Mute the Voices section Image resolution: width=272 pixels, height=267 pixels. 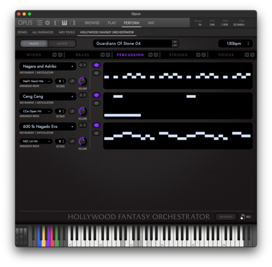(x=247, y=55)
